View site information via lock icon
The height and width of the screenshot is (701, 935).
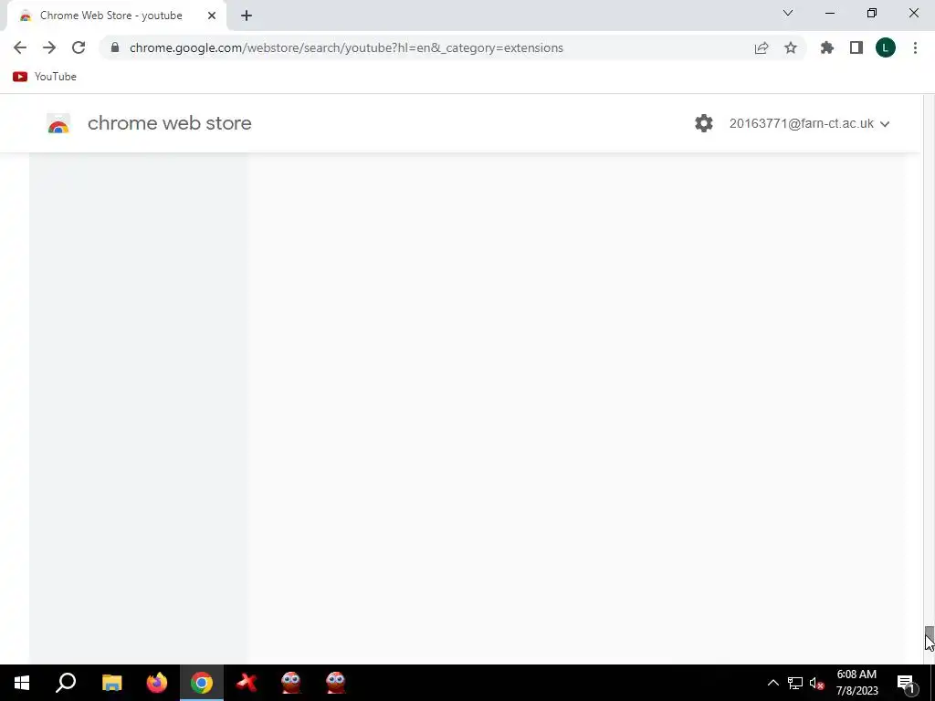click(x=115, y=47)
